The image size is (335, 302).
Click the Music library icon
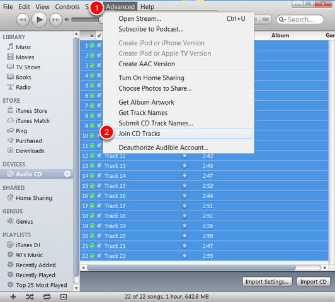(x=10, y=47)
